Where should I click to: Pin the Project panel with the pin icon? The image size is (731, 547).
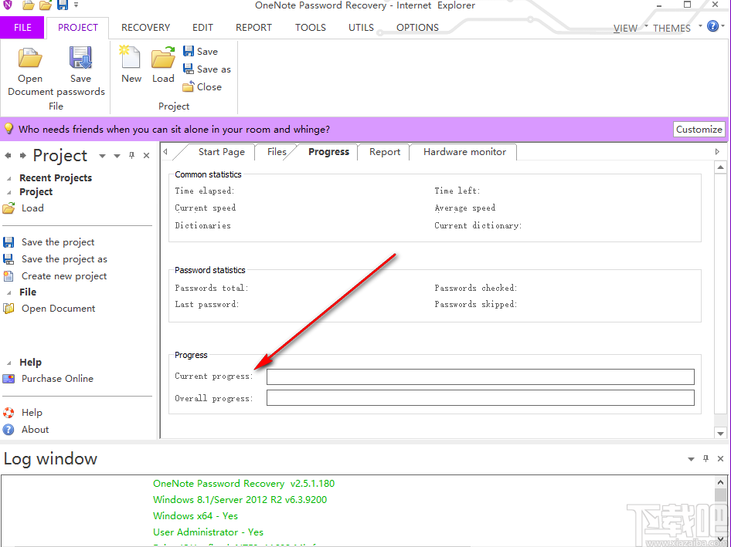[132, 155]
